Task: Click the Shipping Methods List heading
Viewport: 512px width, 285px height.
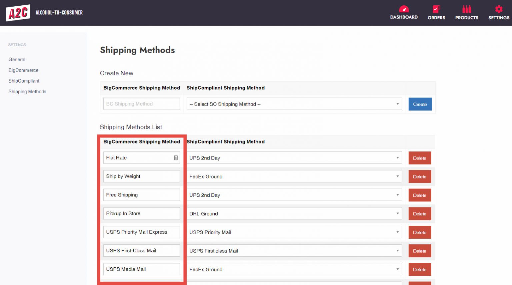Action: [x=131, y=127]
